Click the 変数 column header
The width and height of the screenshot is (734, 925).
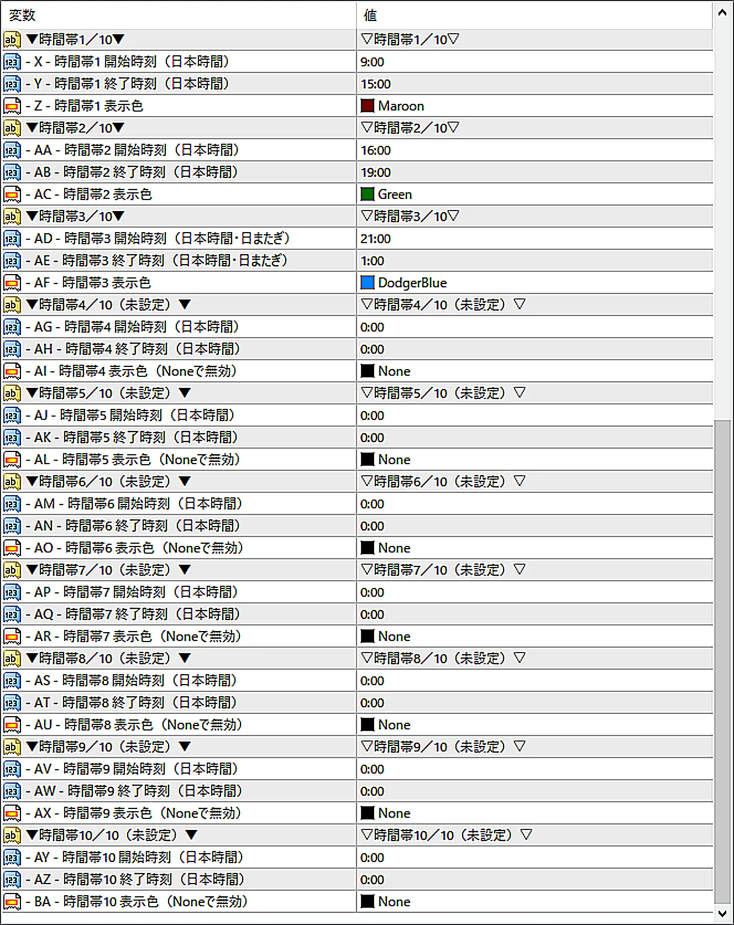coord(179,15)
